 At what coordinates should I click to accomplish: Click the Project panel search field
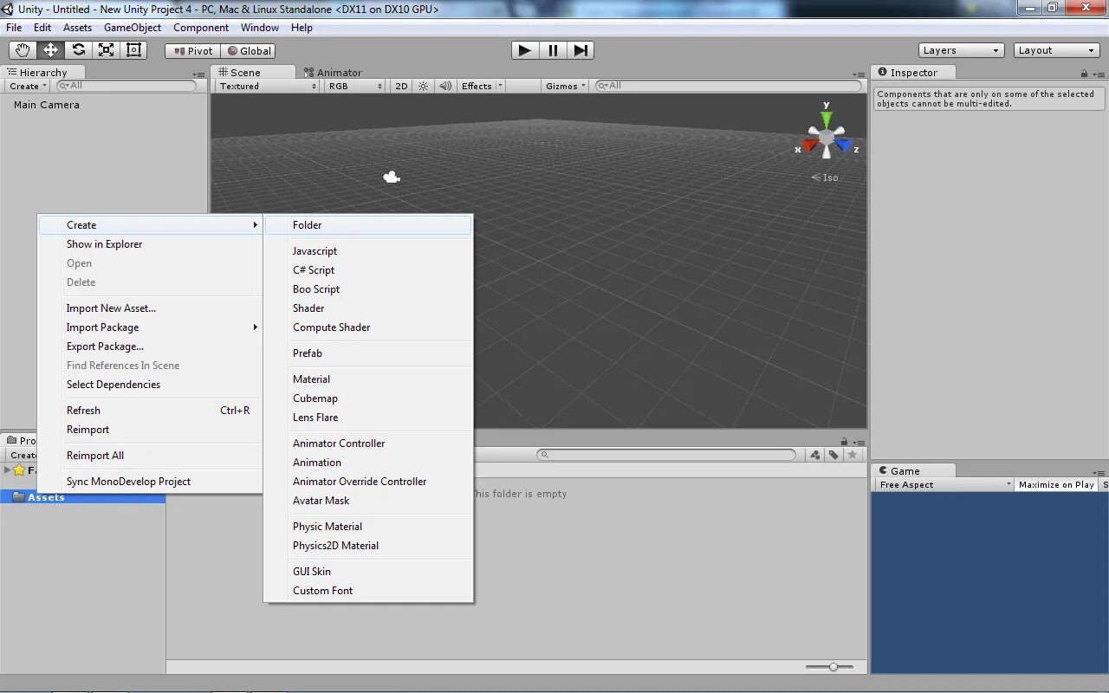point(665,455)
